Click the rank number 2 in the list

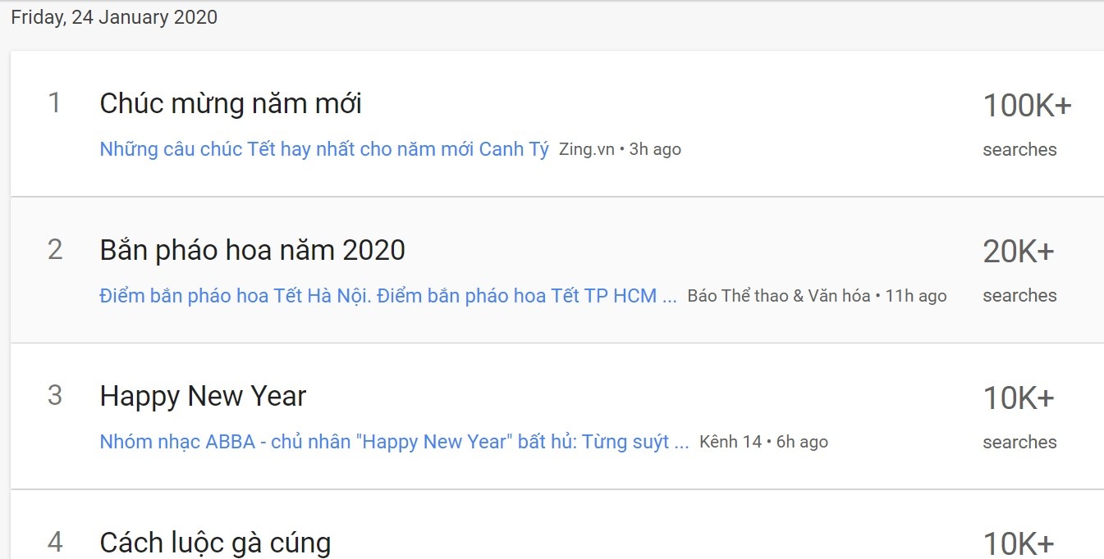[x=55, y=250]
